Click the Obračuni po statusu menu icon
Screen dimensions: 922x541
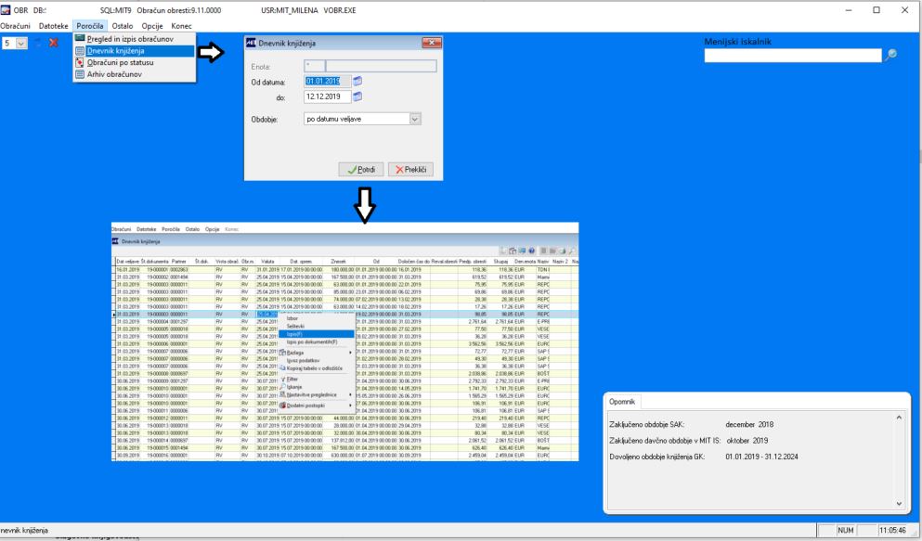click(x=80, y=62)
